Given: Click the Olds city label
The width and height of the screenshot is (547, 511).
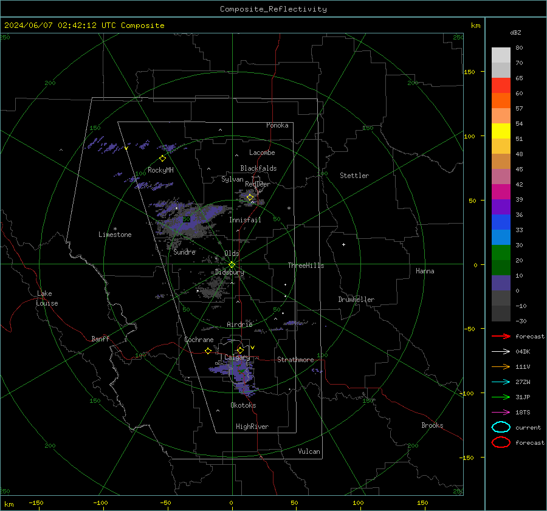Looking at the screenshot, I should click(232, 253).
